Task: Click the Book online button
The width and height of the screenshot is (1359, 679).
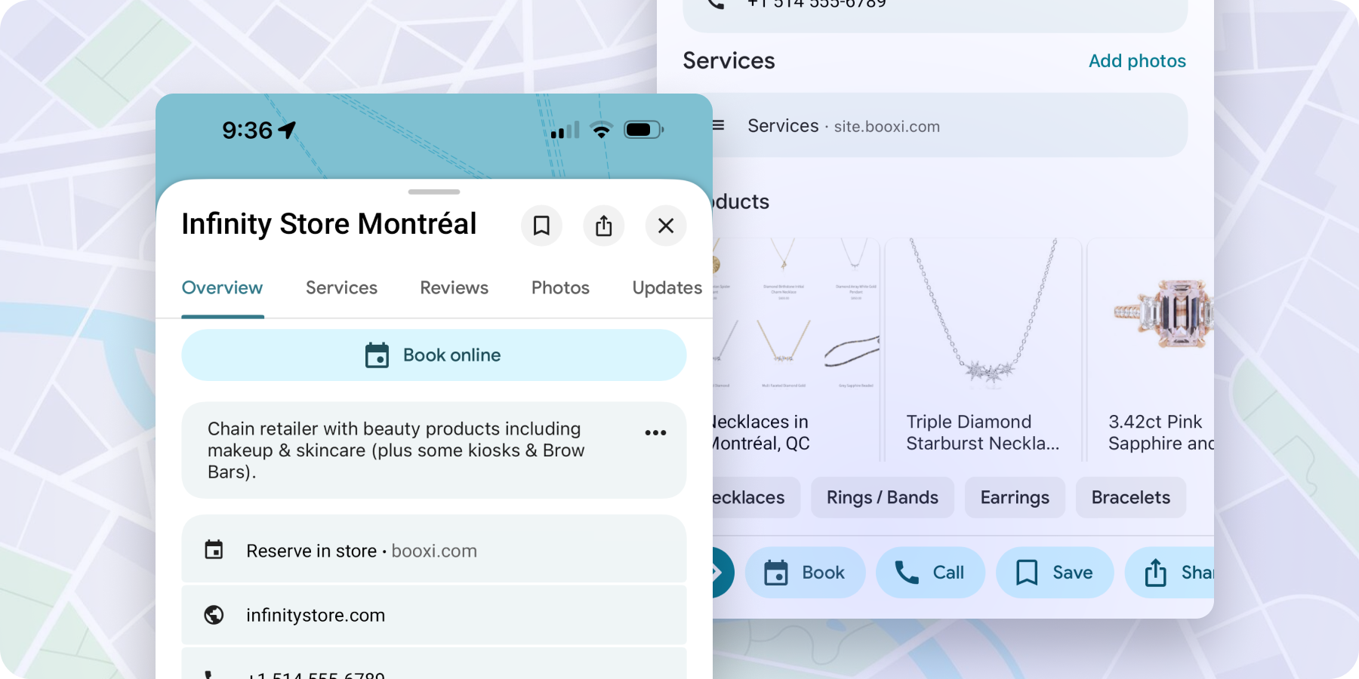Action: tap(434, 355)
